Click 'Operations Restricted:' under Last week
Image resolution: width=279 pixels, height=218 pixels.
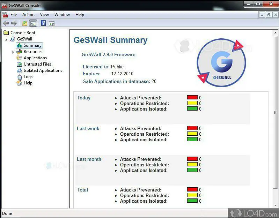145,134
